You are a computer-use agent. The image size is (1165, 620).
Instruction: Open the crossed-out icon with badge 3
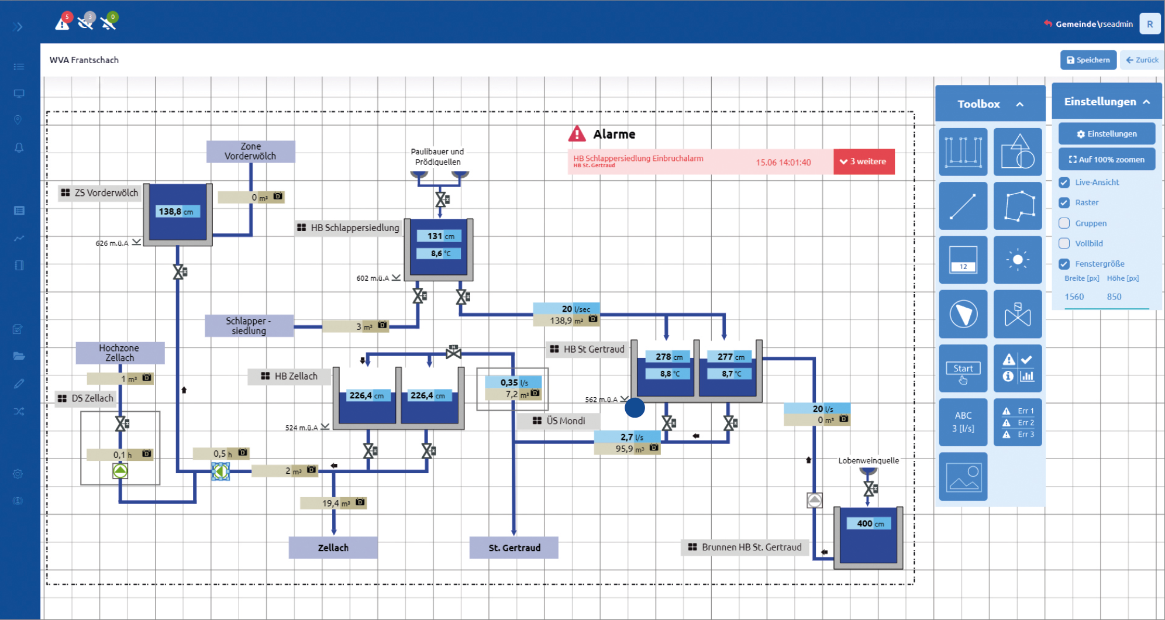(86, 22)
